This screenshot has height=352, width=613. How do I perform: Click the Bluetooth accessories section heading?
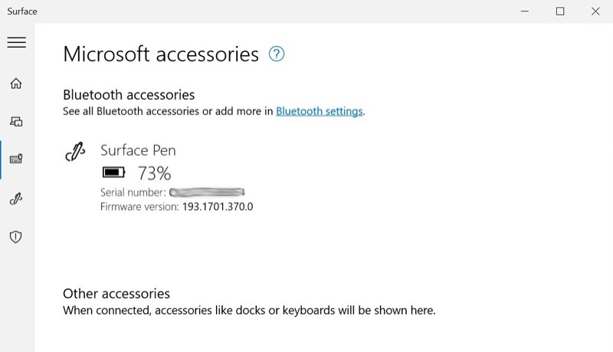click(129, 94)
